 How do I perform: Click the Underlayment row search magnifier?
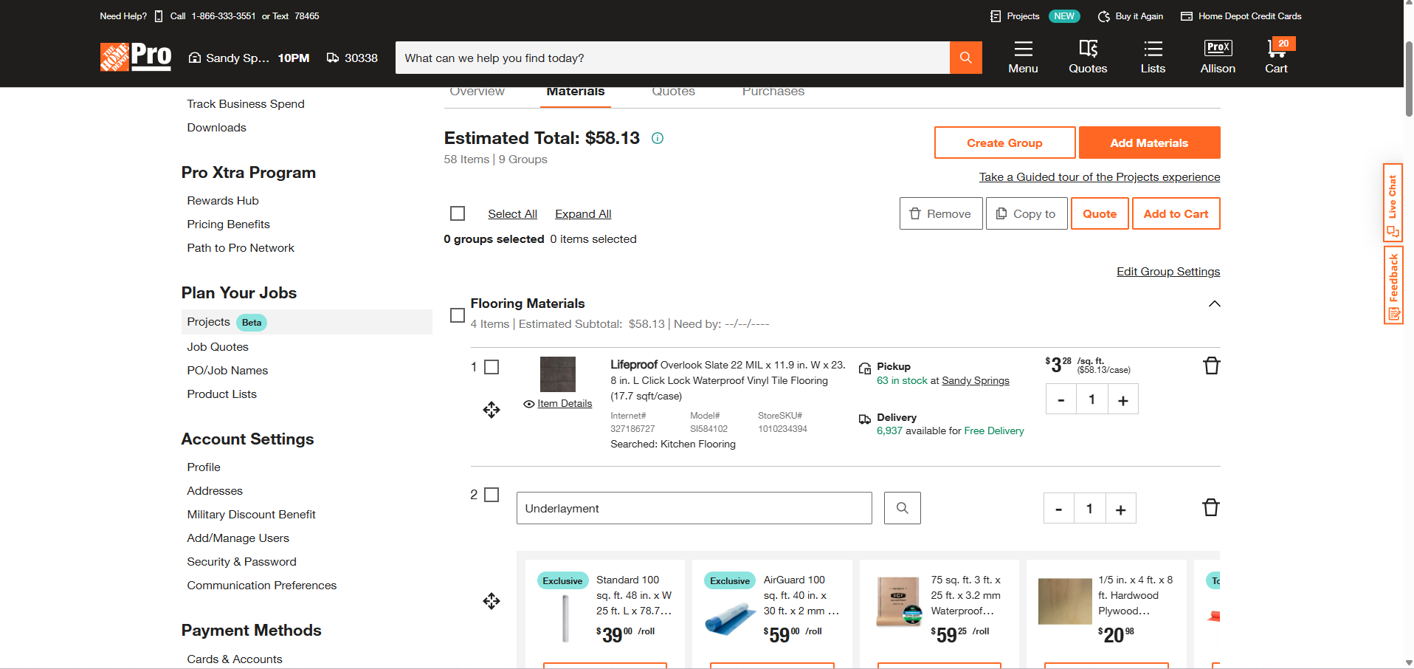[x=902, y=508]
